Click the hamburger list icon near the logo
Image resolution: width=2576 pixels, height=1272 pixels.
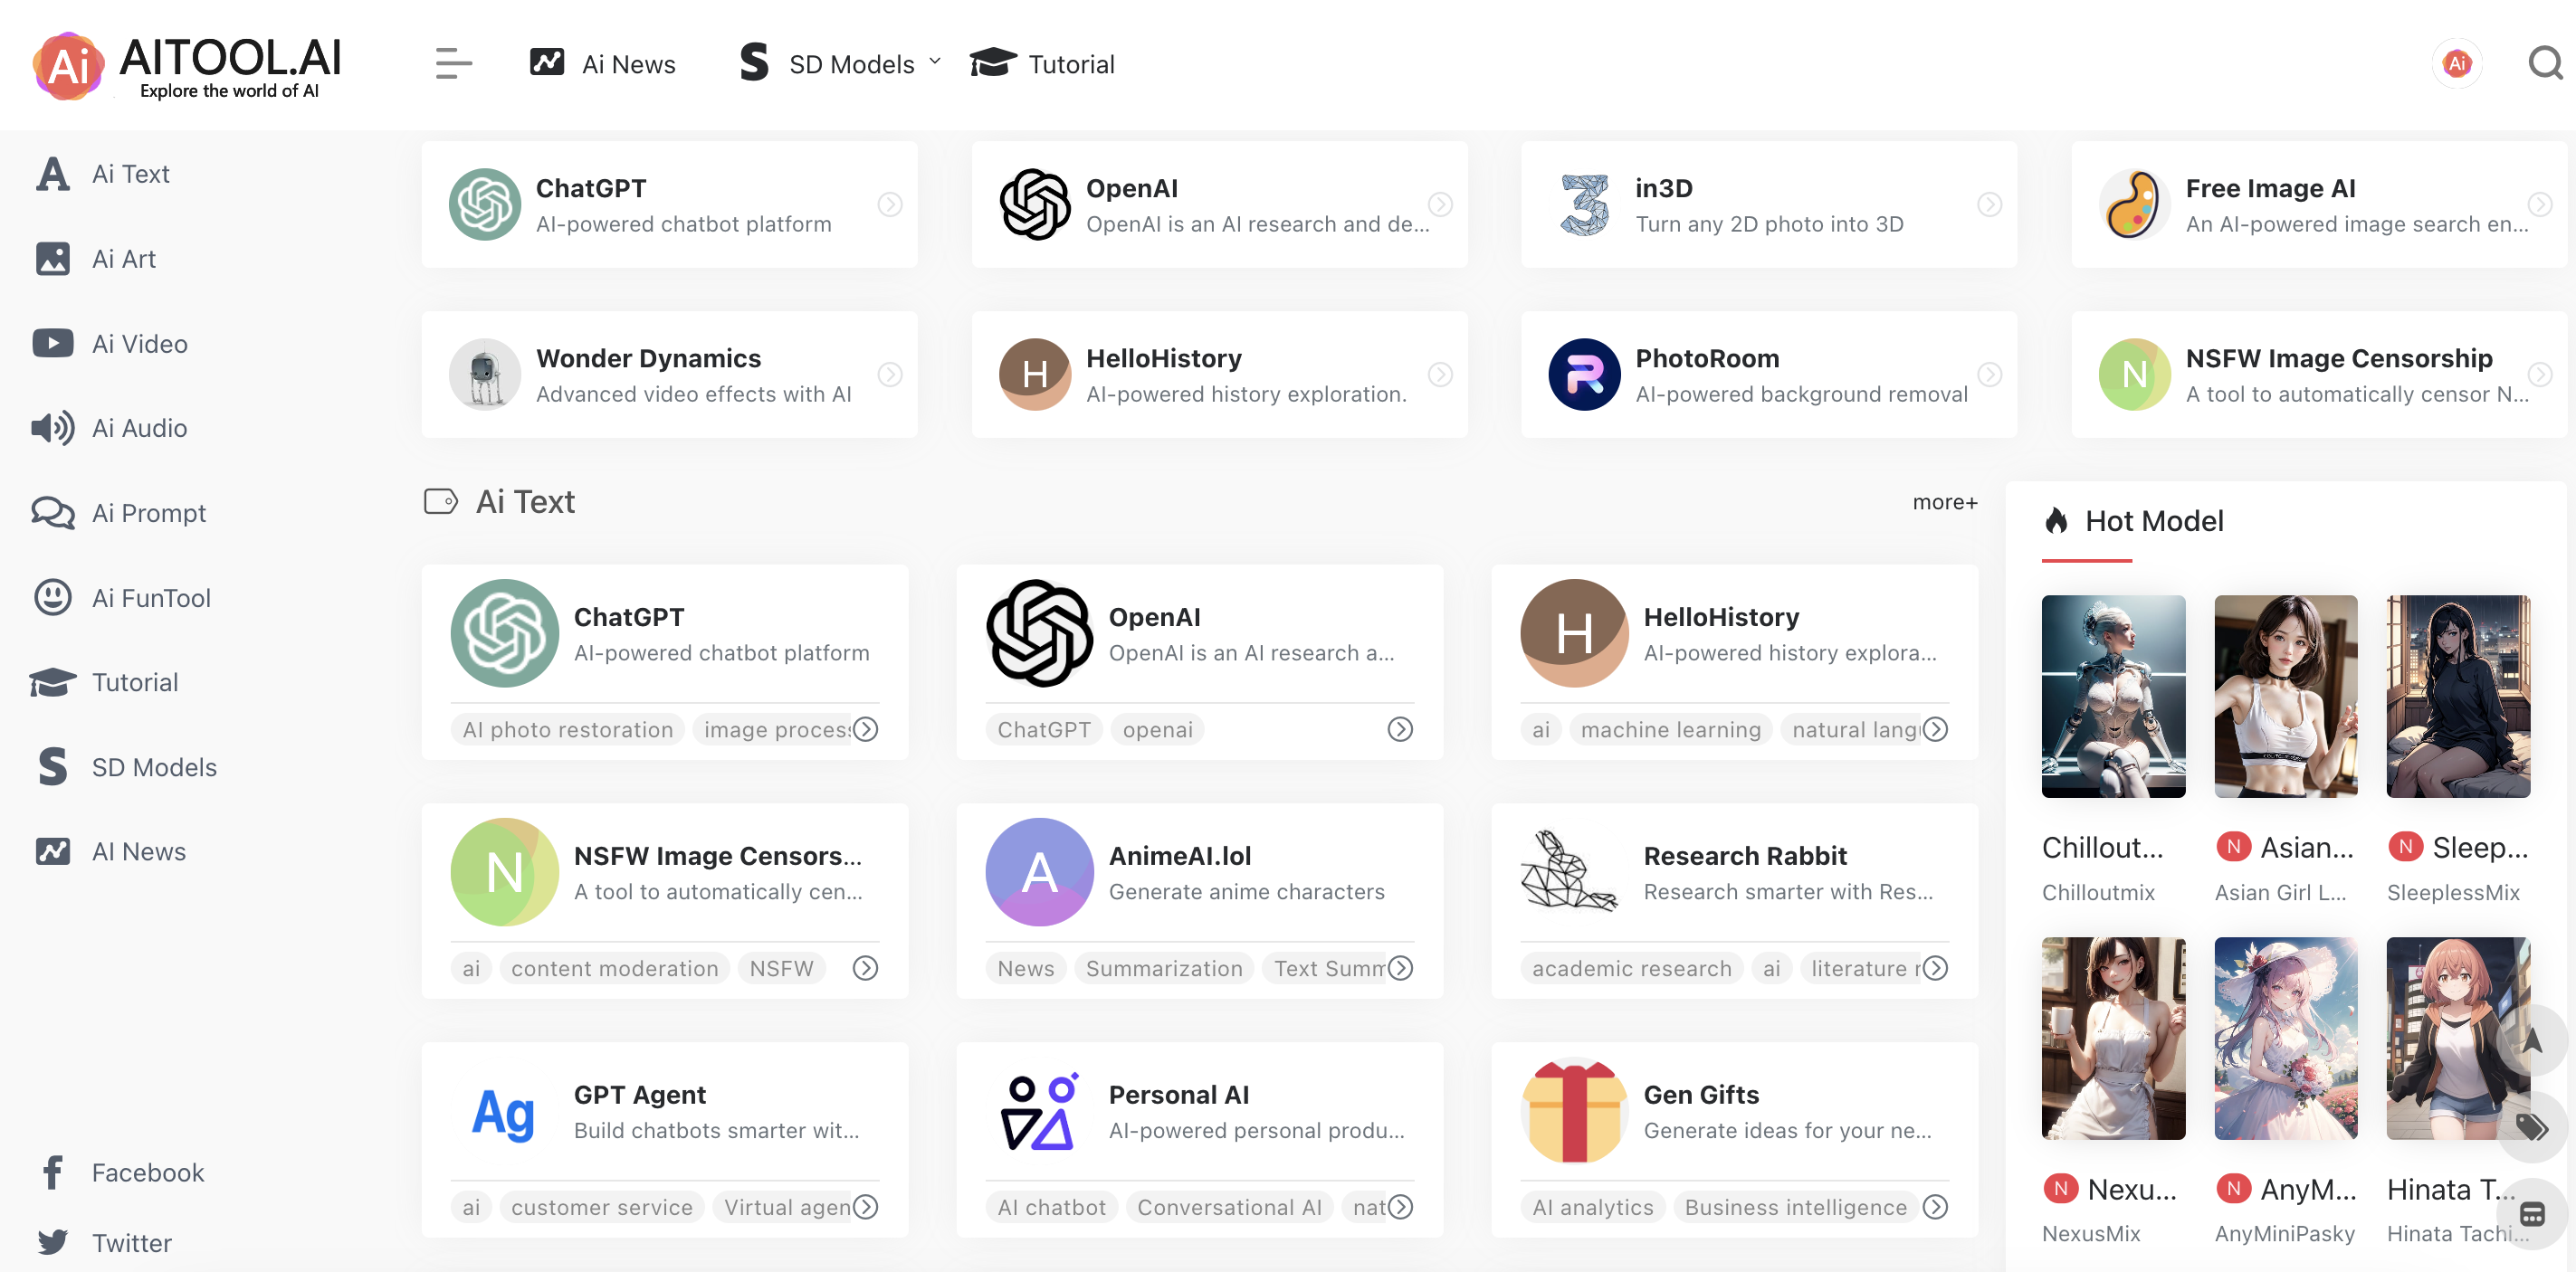(453, 64)
